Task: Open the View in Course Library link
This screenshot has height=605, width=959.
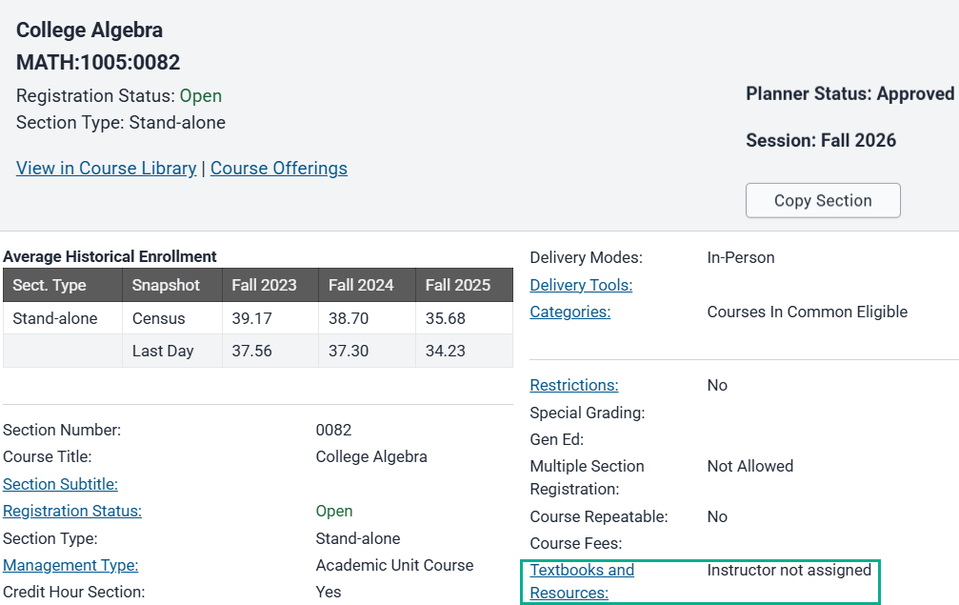Action: 106,169
